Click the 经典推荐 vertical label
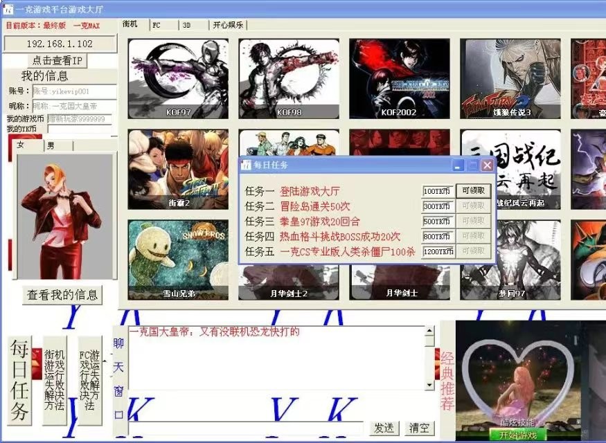Screen dimensions: 606x443 (447, 381)
